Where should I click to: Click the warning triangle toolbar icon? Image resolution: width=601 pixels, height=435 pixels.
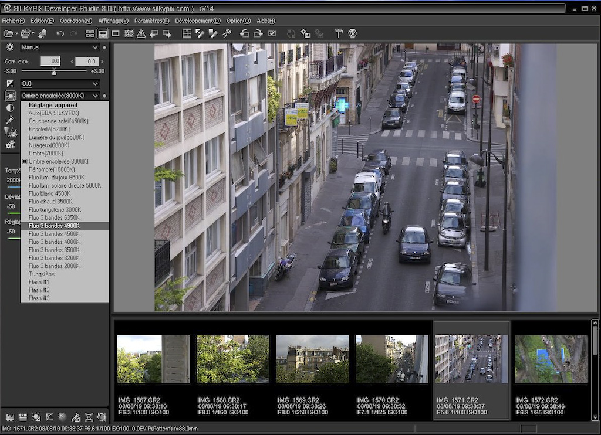141,33
